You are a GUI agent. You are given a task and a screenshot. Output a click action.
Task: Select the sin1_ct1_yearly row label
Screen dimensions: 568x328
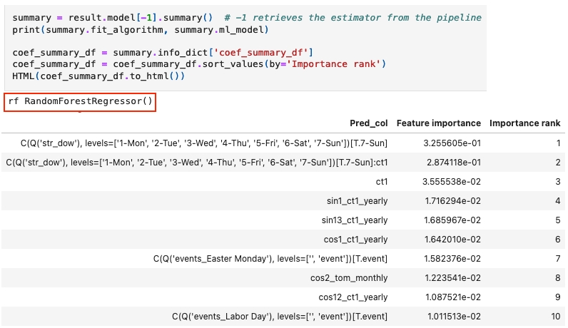pos(355,200)
